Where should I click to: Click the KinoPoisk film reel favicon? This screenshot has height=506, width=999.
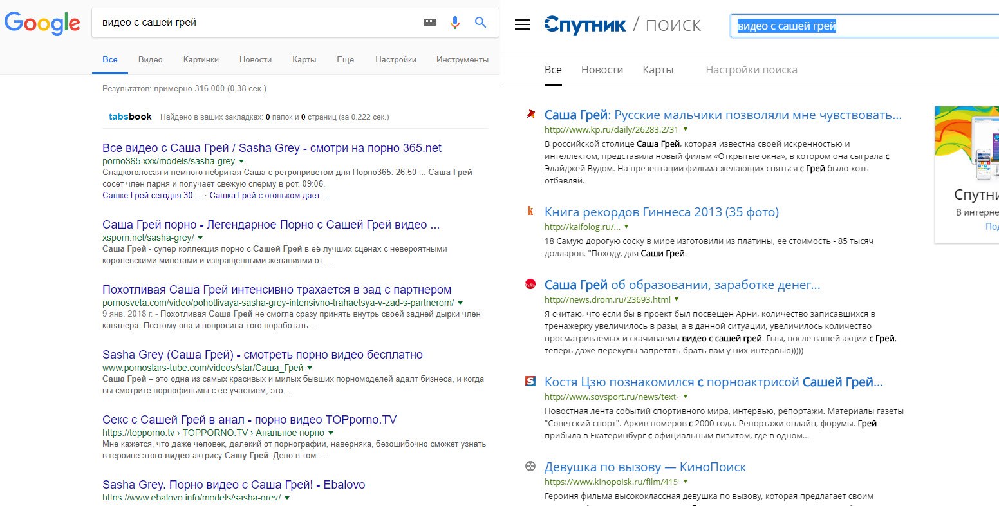point(530,467)
